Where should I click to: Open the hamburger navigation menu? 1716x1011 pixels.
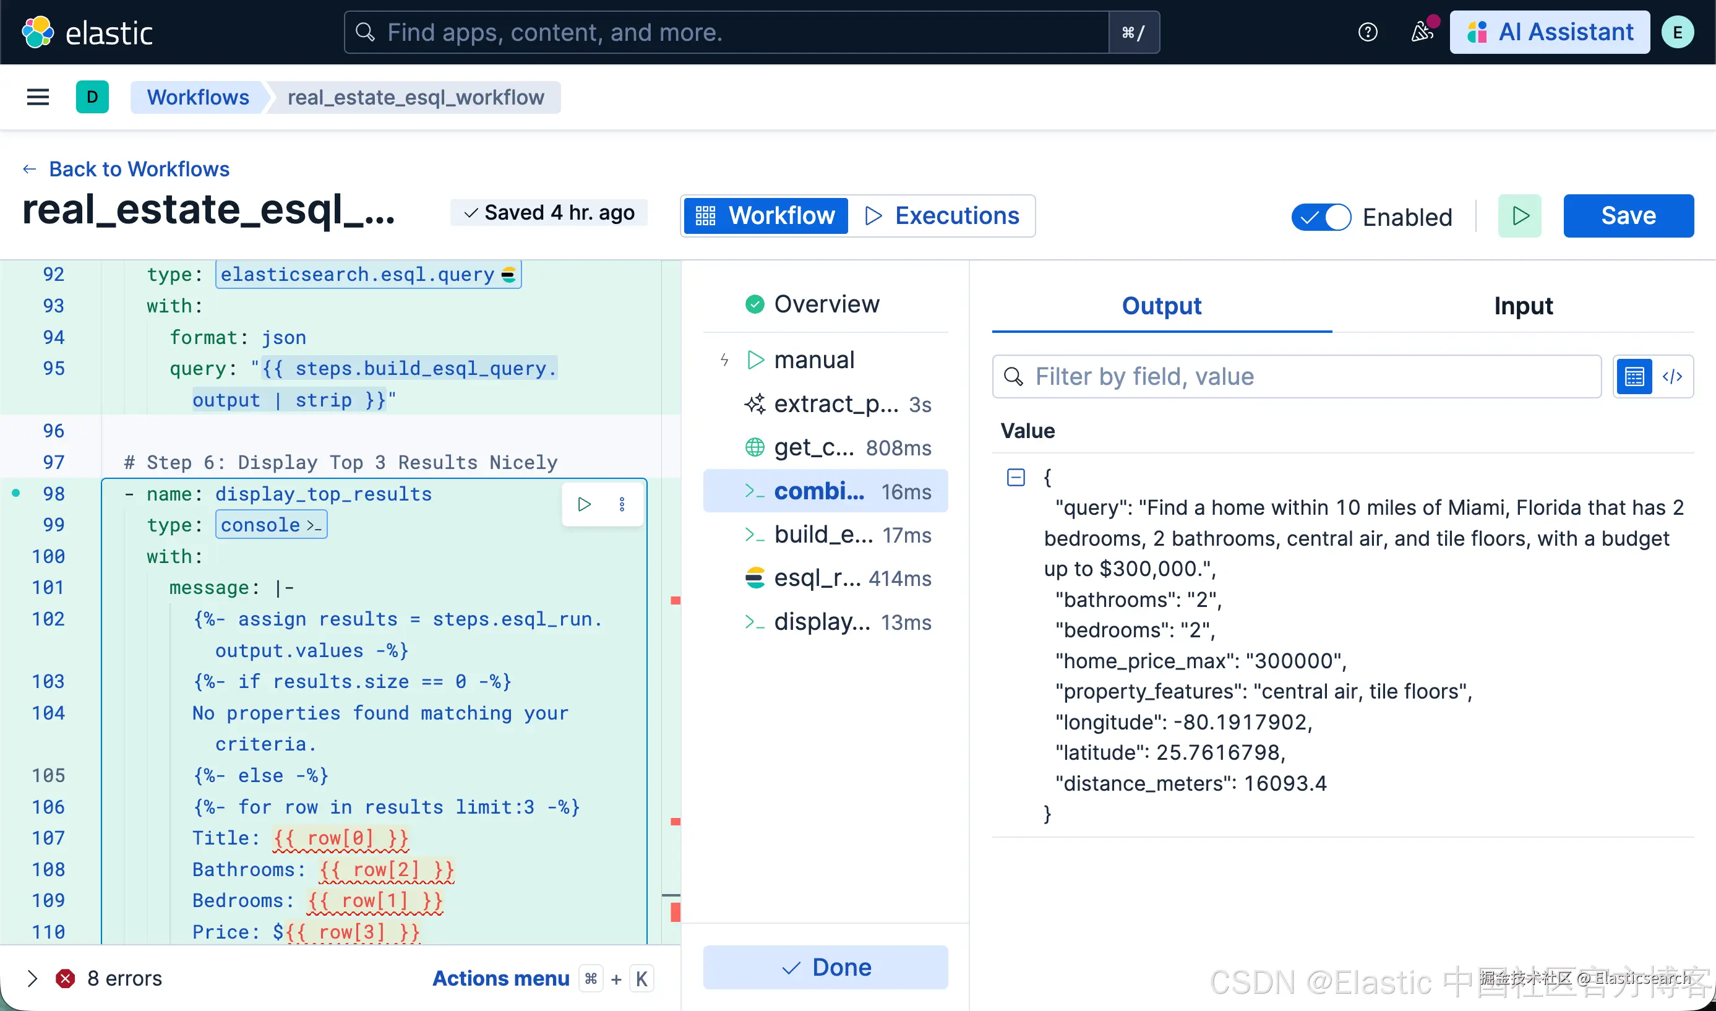click(x=38, y=97)
